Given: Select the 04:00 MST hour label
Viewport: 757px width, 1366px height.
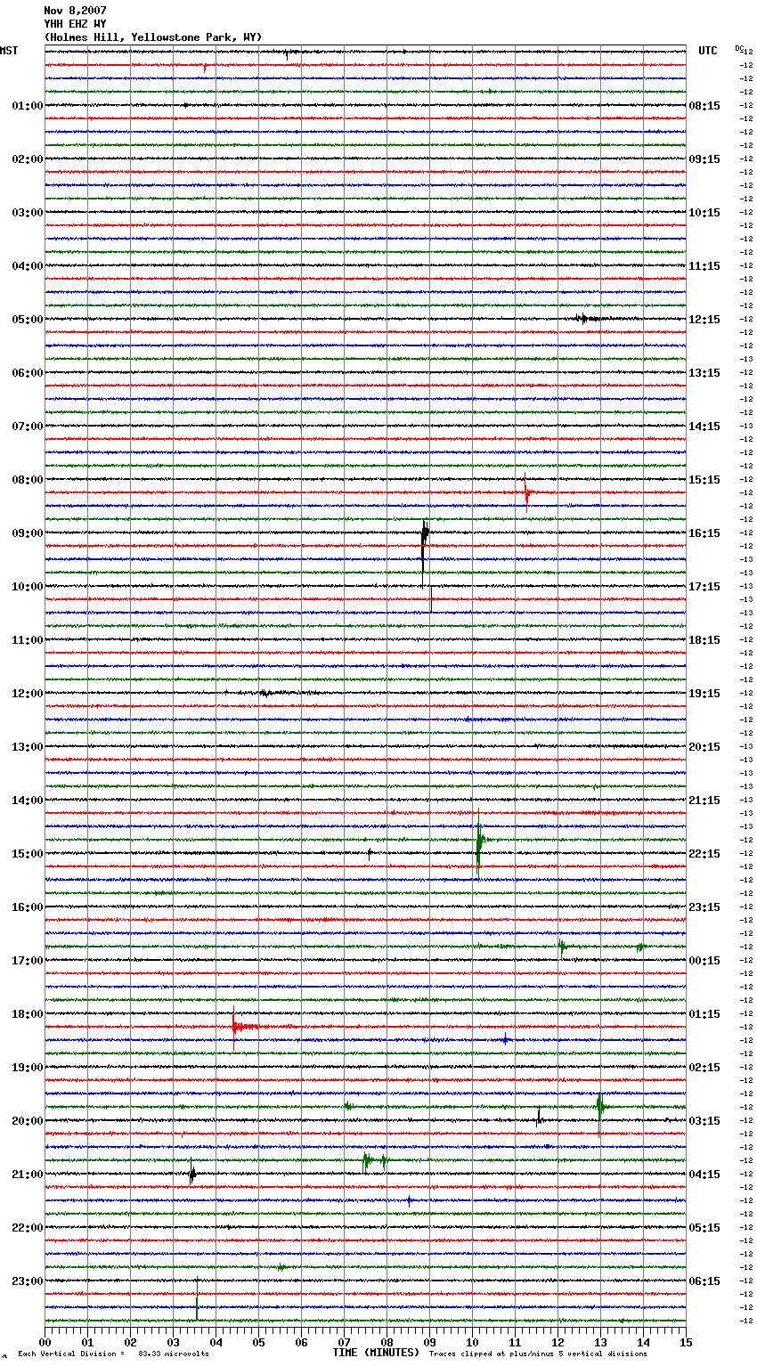Looking at the screenshot, I should [27, 266].
